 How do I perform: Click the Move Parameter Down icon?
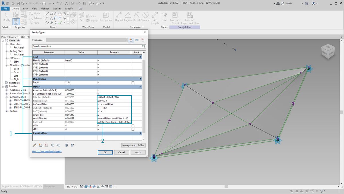click(58, 145)
